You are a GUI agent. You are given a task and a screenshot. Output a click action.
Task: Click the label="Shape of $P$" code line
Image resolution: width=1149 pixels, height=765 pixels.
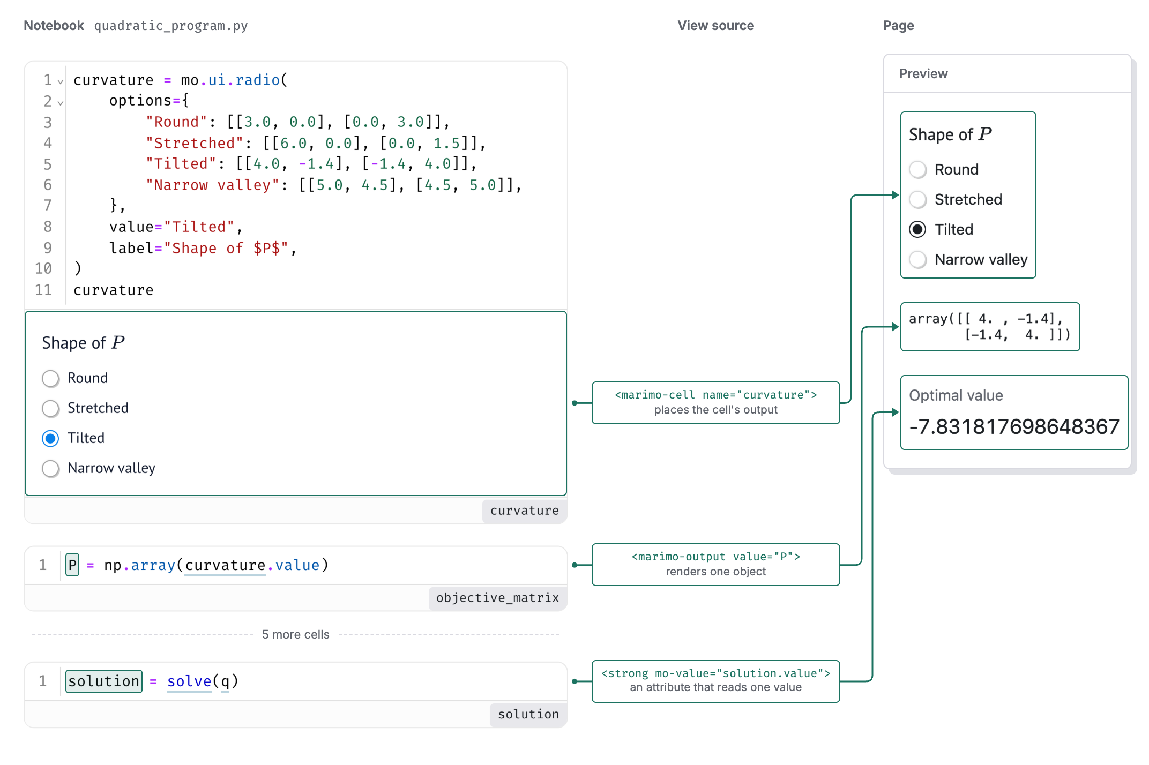coord(203,249)
